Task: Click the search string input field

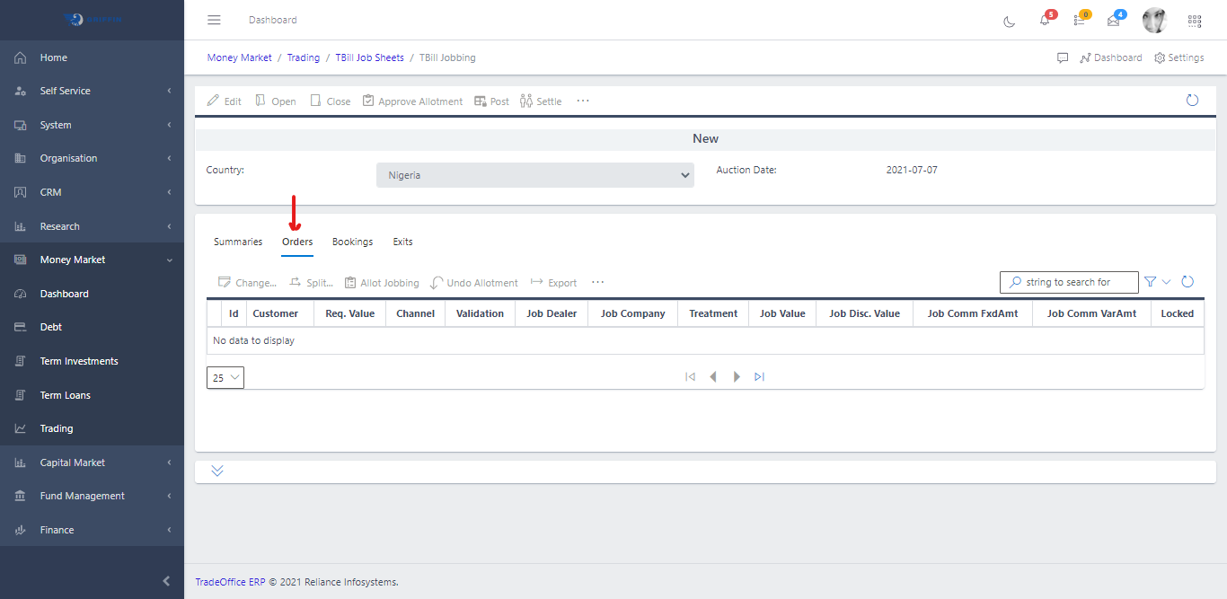Action: point(1076,282)
